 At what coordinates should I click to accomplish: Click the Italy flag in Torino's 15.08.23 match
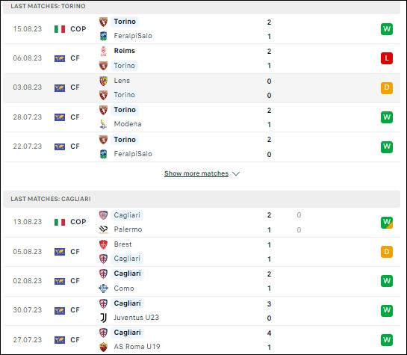(x=60, y=29)
